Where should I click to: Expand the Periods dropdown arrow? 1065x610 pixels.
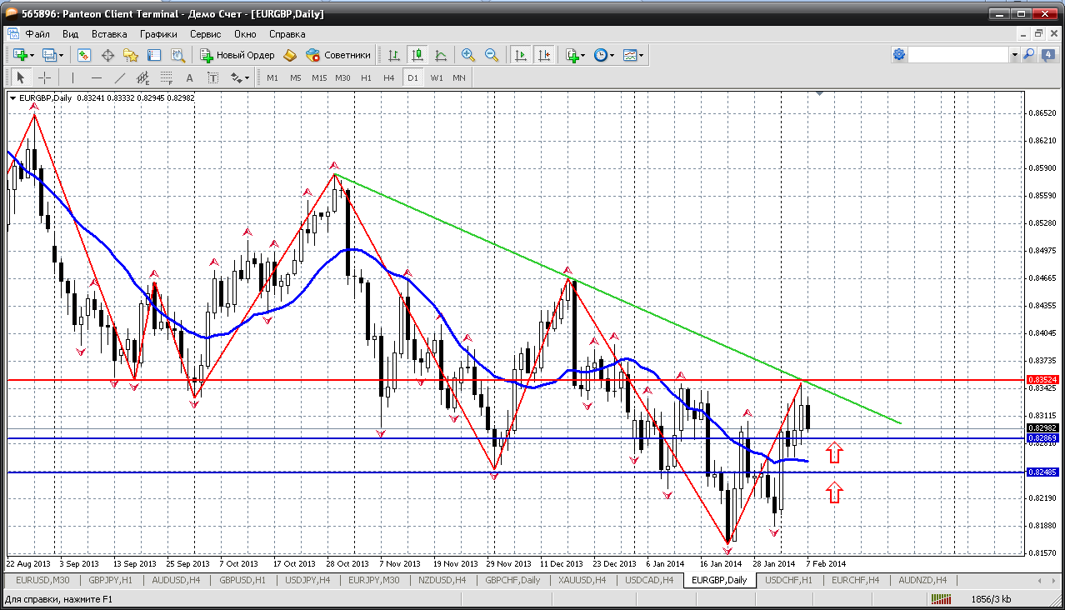tap(612, 55)
